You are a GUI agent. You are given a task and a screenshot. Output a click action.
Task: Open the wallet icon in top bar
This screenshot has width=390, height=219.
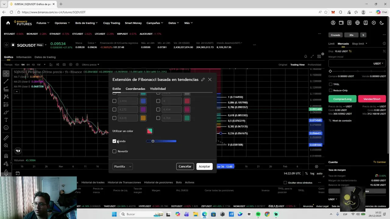(341, 23)
